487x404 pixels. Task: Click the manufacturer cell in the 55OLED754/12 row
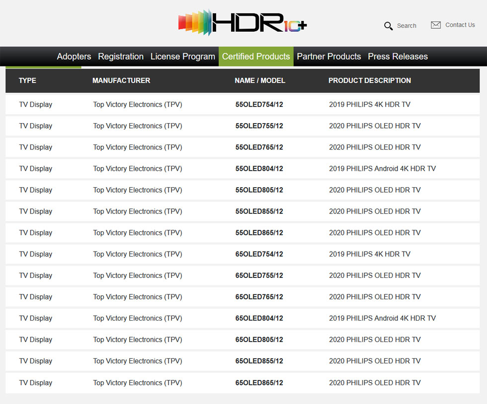[x=138, y=105]
